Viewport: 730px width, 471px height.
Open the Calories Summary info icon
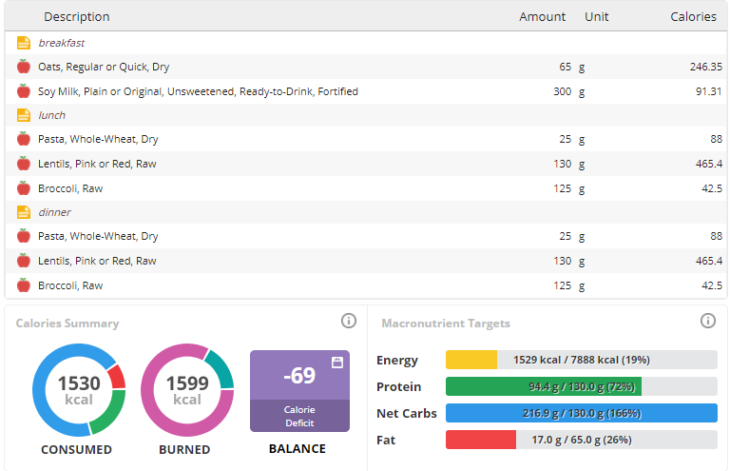[x=349, y=321]
